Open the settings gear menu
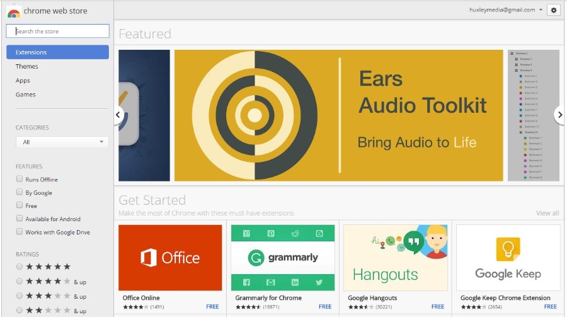The width and height of the screenshot is (567, 317). (x=554, y=10)
